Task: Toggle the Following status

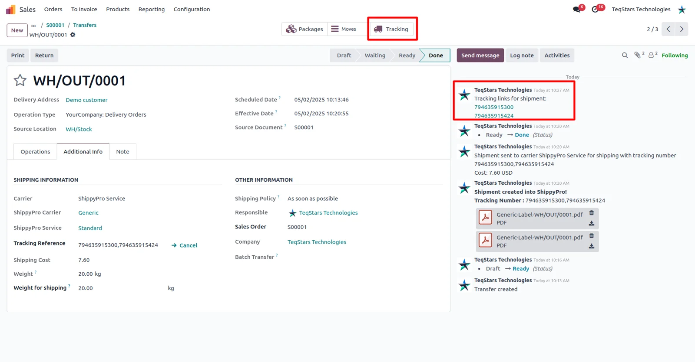Action: pyautogui.click(x=675, y=55)
